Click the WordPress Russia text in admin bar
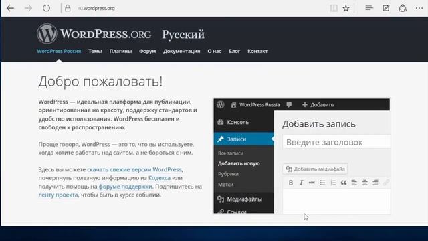This screenshot has height=241, width=428. tap(259, 104)
